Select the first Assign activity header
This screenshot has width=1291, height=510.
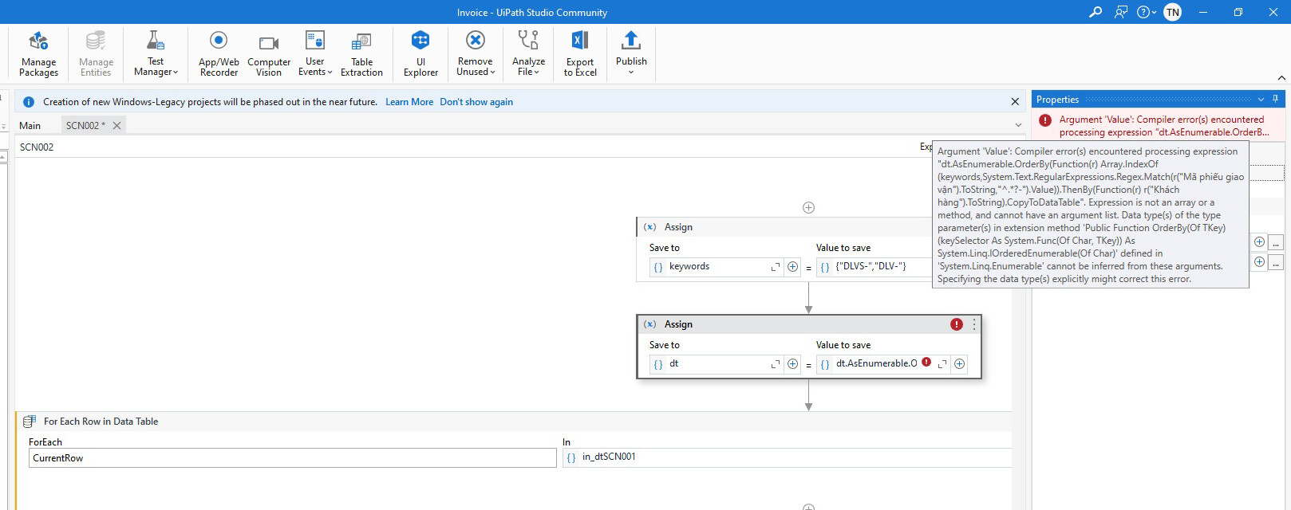click(x=786, y=227)
